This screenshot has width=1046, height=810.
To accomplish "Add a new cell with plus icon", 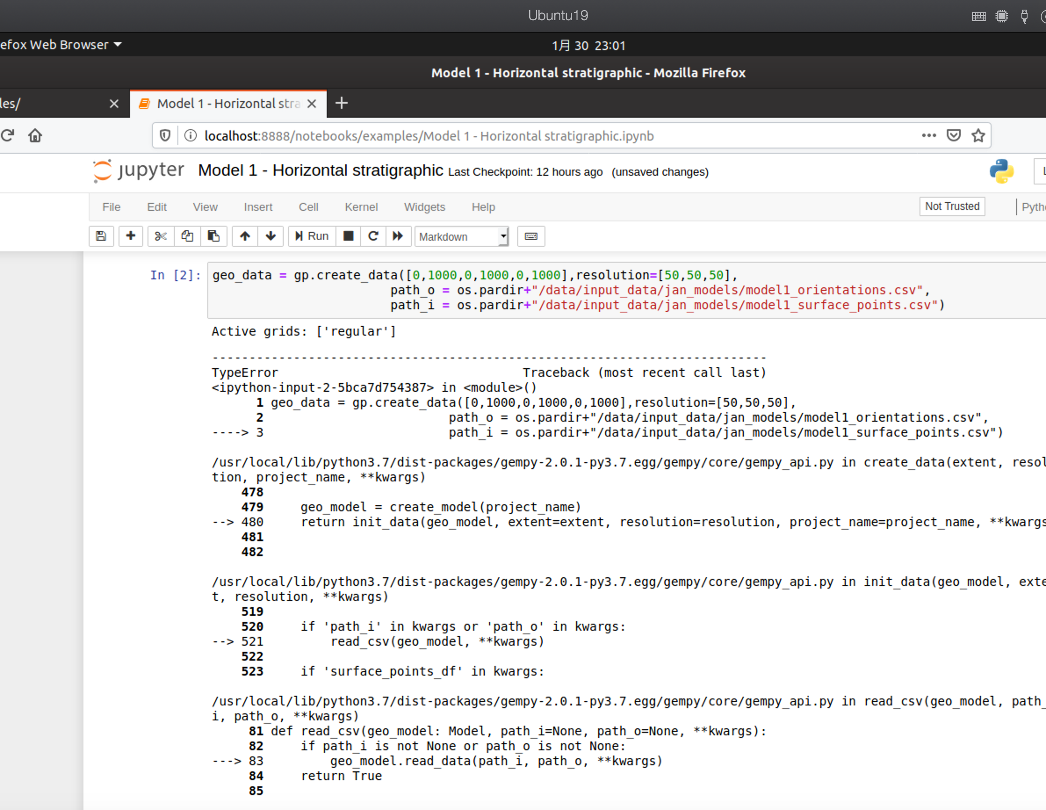I will (131, 236).
